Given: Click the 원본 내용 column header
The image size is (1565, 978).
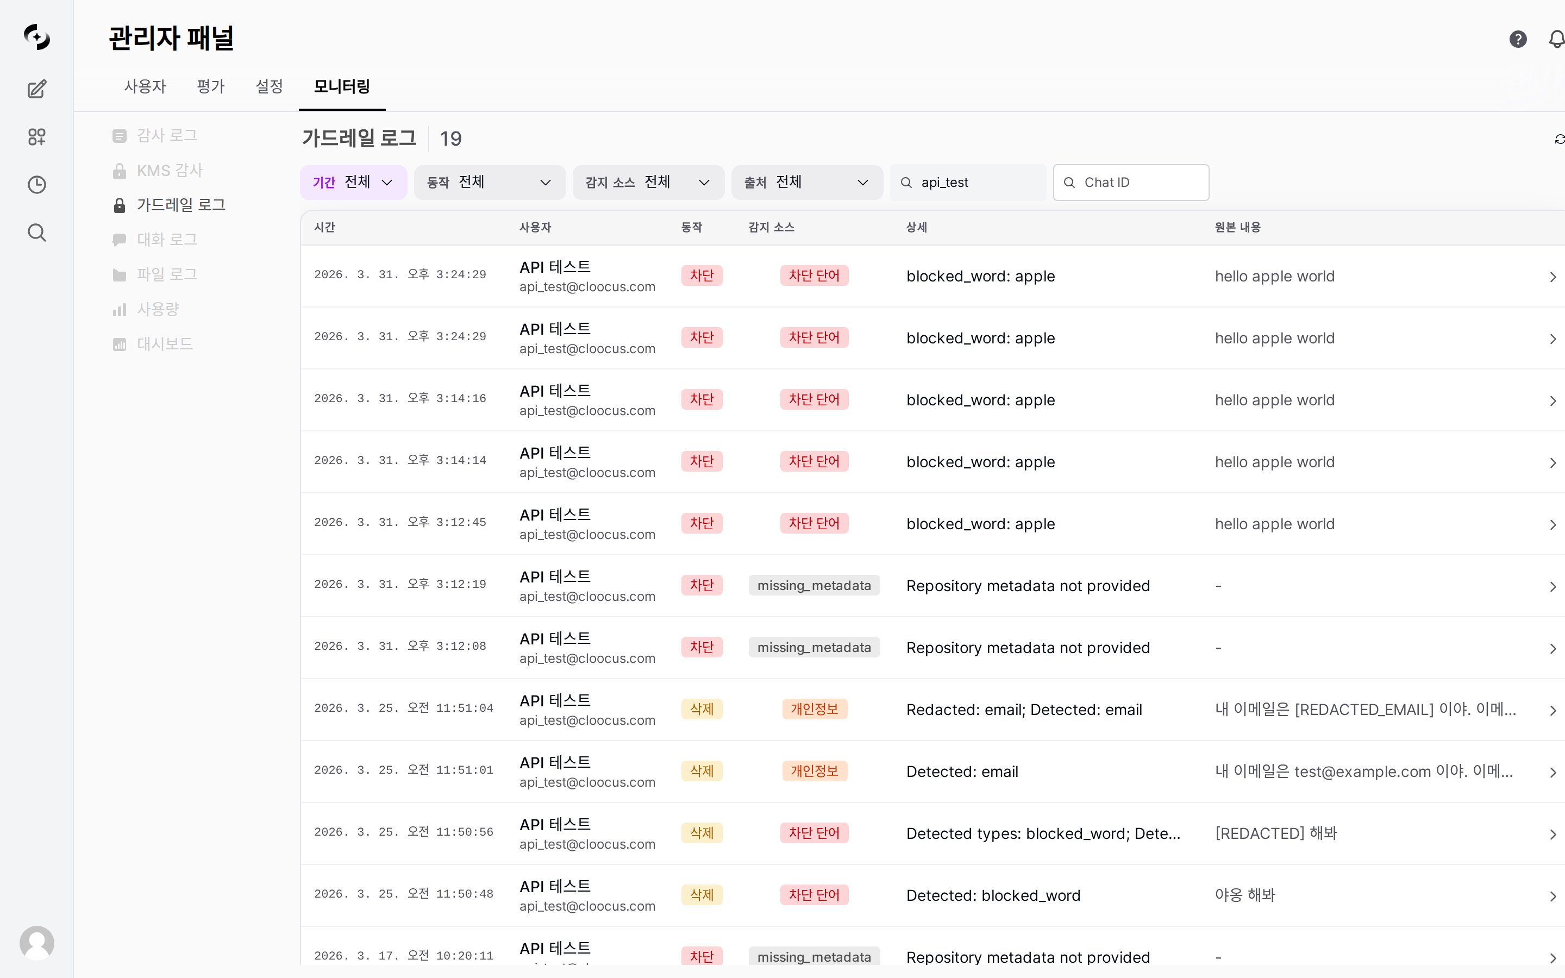Looking at the screenshot, I should click(1238, 227).
